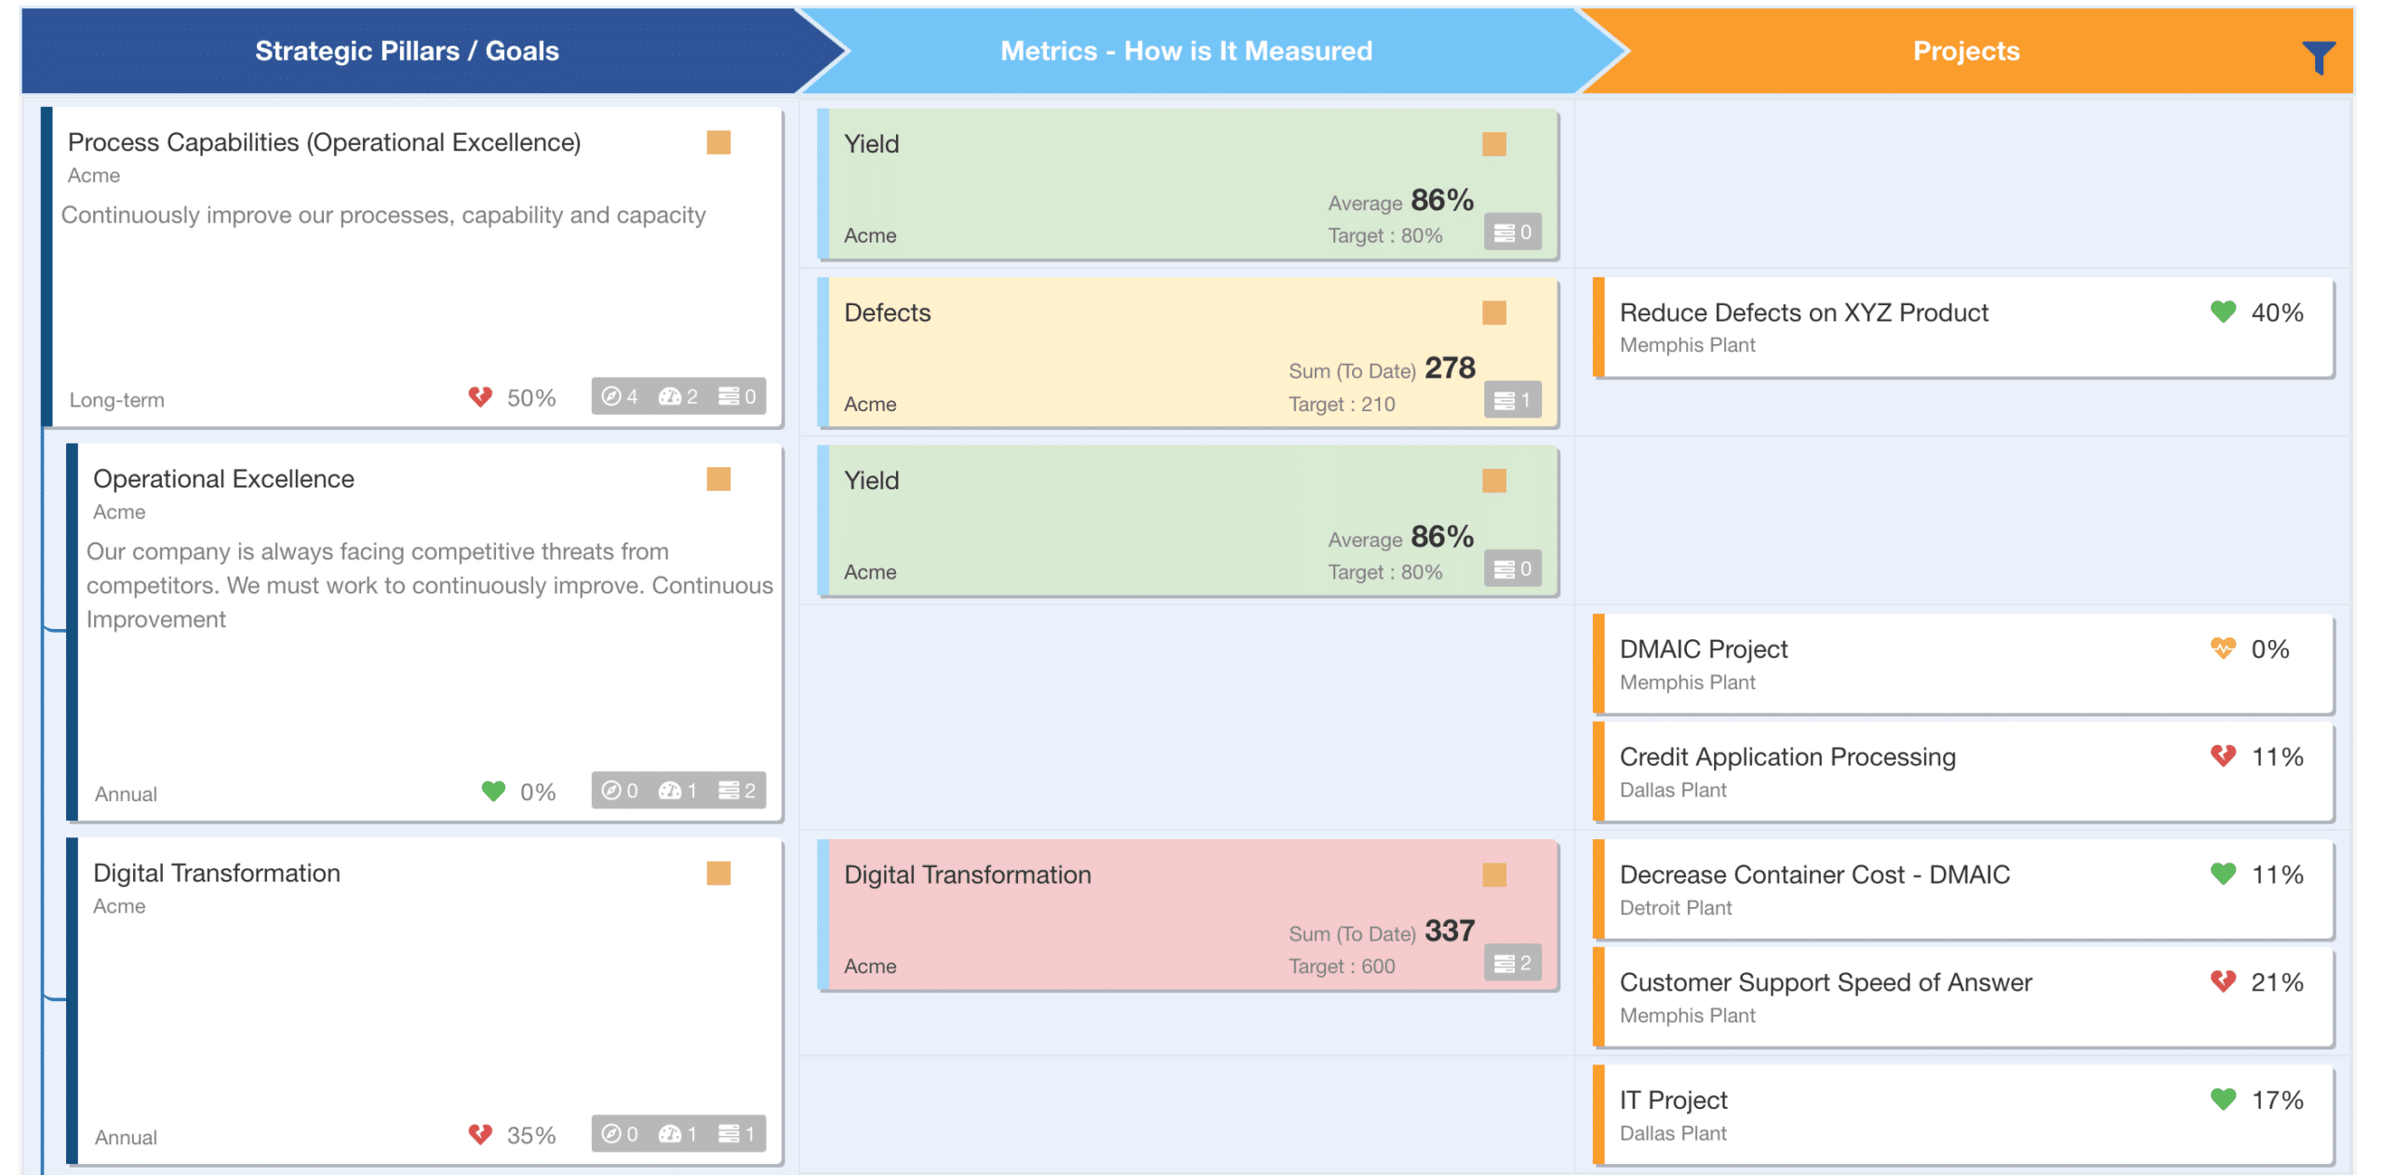Open the IT Project card for Dallas Plant
Image resolution: width=2382 pixels, height=1175 pixels.
pyautogui.click(x=1672, y=1100)
